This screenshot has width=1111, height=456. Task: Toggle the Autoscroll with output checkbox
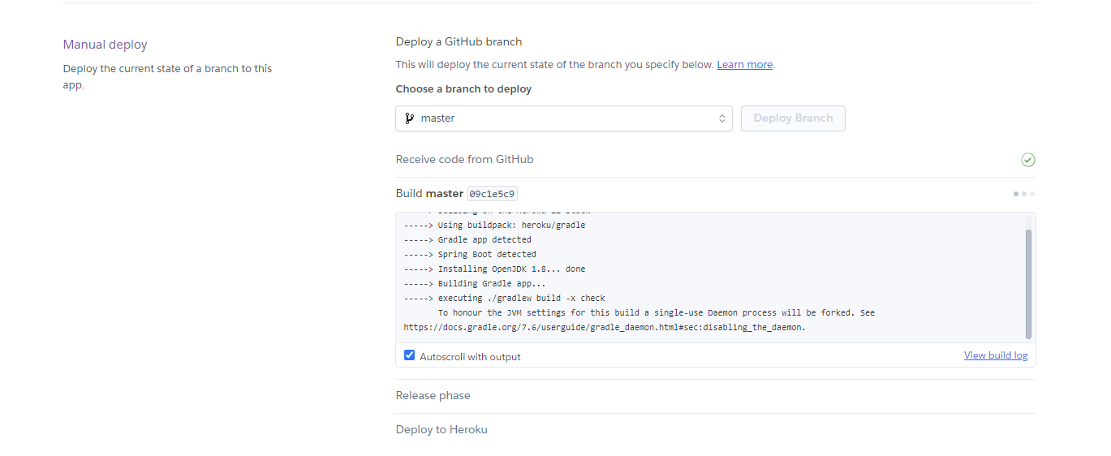[410, 355]
